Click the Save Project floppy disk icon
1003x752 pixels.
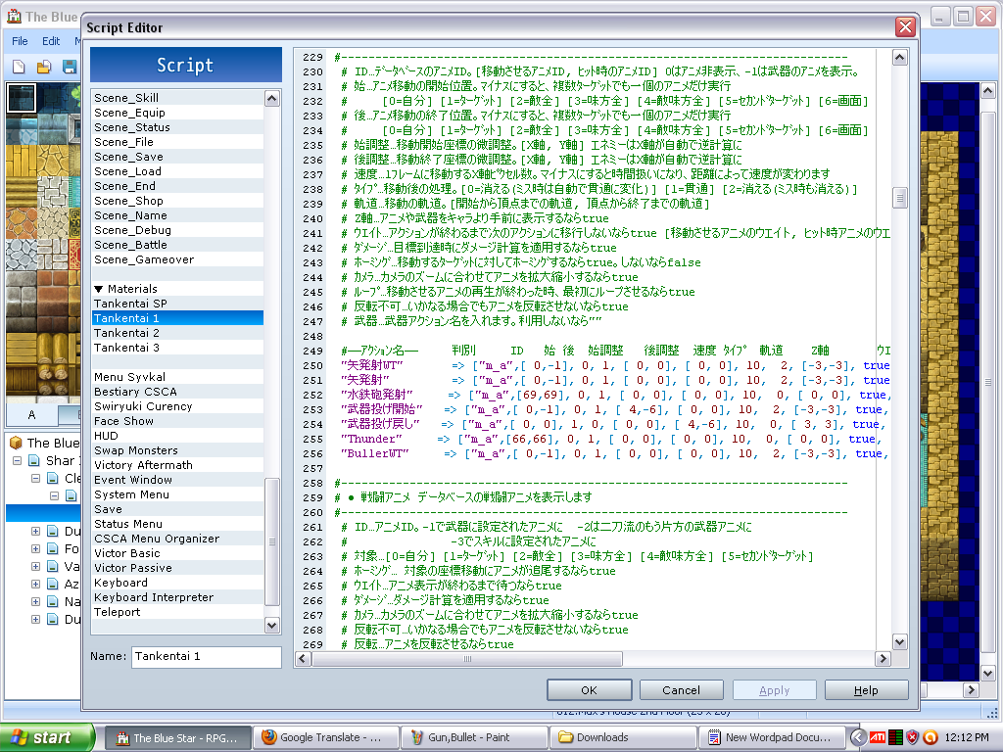coord(69,67)
